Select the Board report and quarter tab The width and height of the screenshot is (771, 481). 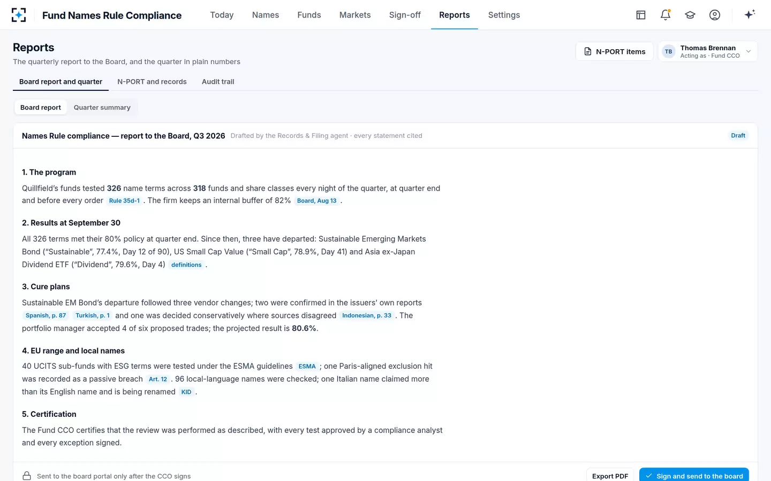pos(61,82)
